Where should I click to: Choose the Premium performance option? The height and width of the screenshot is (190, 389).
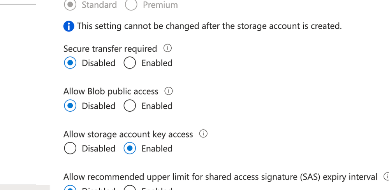[x=131, y=5]
